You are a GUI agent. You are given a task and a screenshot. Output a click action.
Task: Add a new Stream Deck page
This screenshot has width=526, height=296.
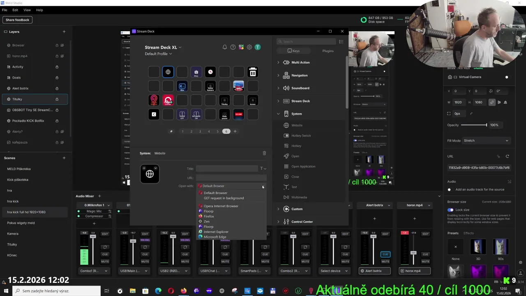[235, 132]
